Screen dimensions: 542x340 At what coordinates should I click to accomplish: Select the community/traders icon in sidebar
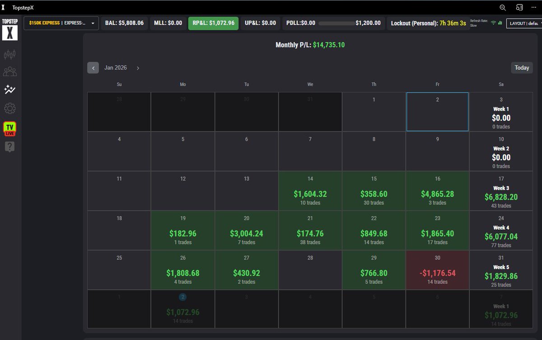tap(10, 71)
